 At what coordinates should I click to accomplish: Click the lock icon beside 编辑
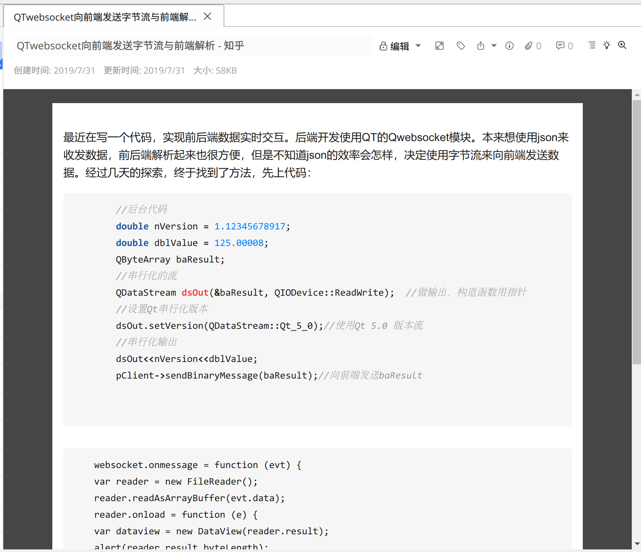(383, 46)
